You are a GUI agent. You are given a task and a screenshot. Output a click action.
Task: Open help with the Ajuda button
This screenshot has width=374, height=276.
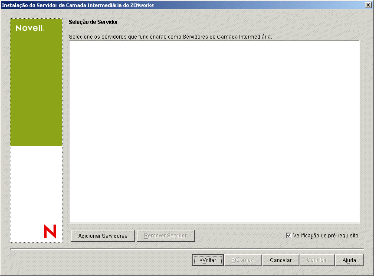(349, 260)
